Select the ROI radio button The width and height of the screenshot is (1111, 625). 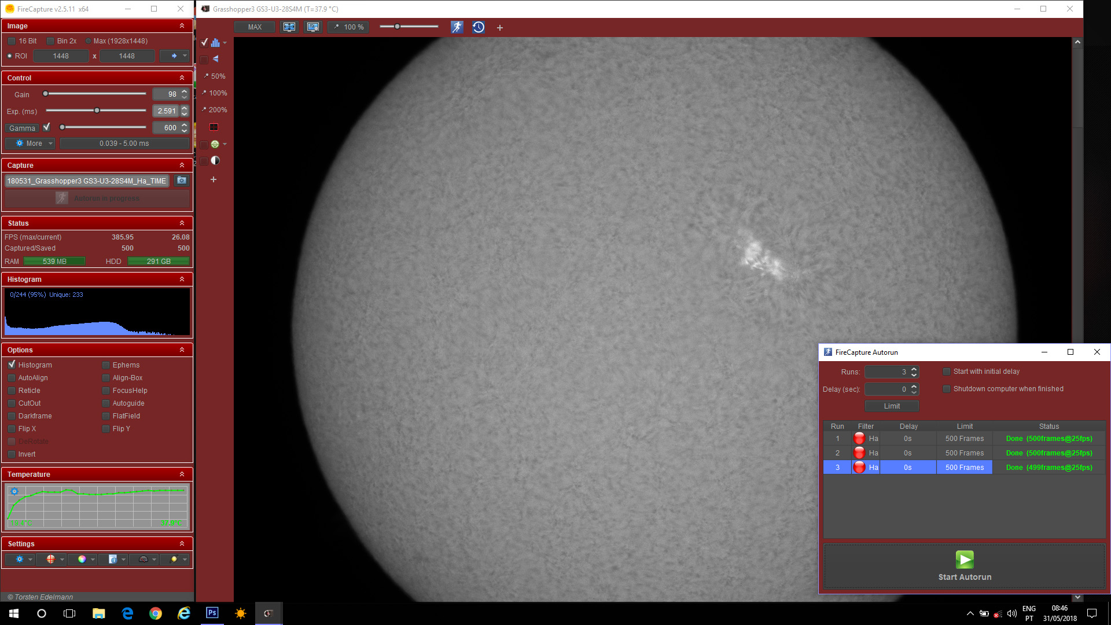pyautogui.click(x=10, y=56)
